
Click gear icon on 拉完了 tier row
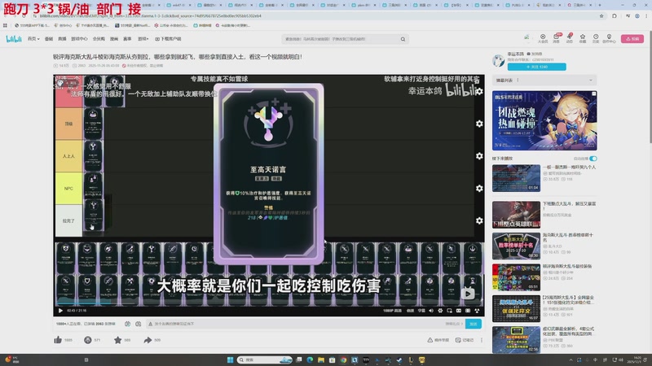tap(479, 220)
